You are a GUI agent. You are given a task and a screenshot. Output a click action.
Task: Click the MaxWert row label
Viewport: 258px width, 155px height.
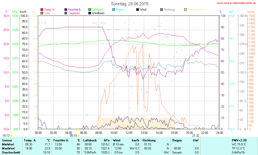tap(8, 148)
